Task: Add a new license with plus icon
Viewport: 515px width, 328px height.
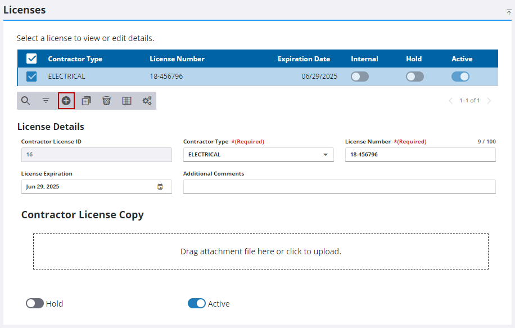Action: point(66,101)
